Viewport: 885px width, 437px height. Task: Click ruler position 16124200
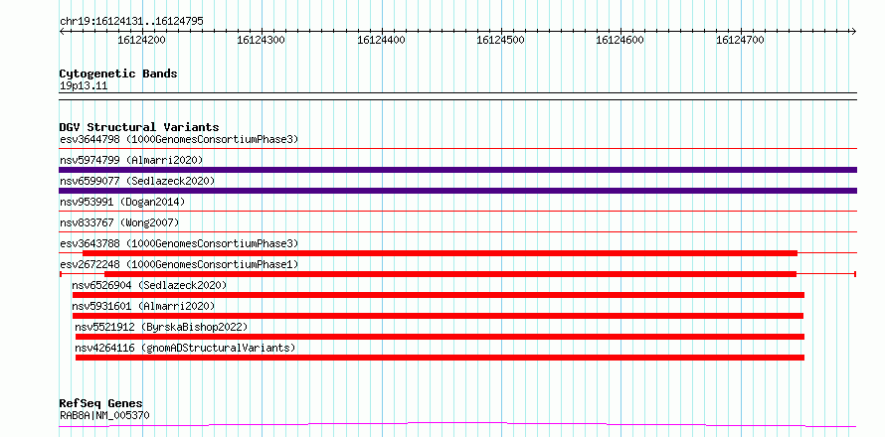141,40
